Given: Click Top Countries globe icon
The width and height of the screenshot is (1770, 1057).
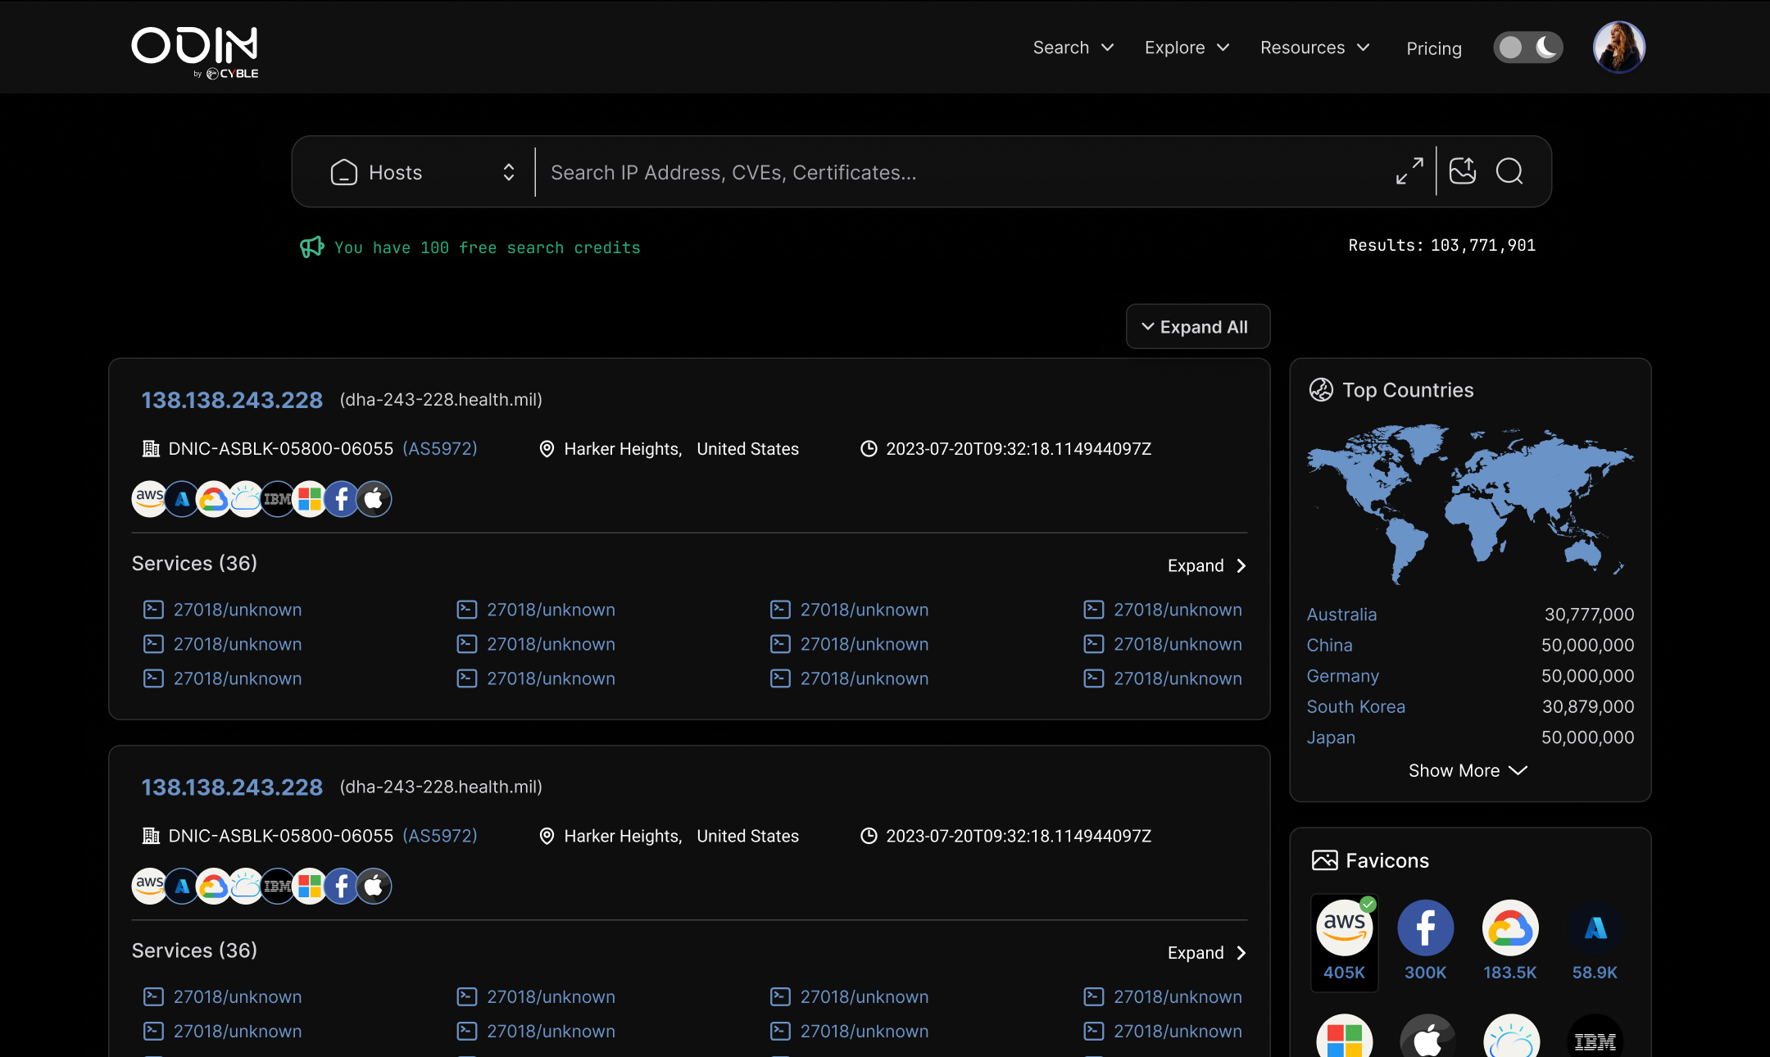Looking at the screenshot, I should coord(1321,390).
